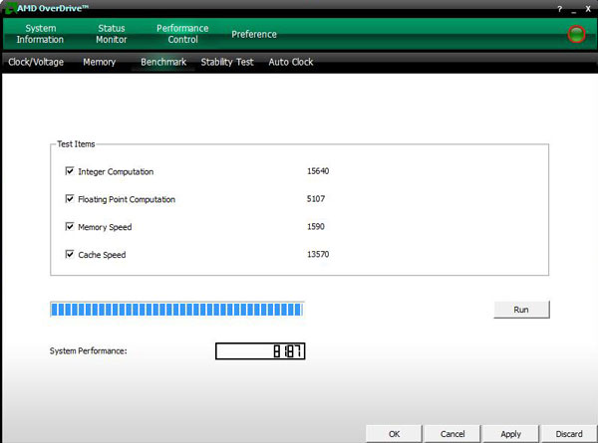Click the AMD OverDrive logo icon

click(x=10, y=8)
